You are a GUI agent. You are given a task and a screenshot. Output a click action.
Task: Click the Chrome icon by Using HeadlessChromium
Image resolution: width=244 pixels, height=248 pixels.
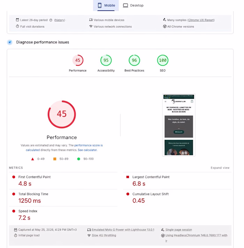[163, 235]
